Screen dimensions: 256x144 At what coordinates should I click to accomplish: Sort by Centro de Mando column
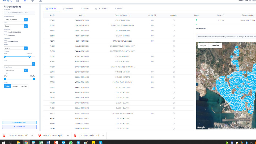129,15
